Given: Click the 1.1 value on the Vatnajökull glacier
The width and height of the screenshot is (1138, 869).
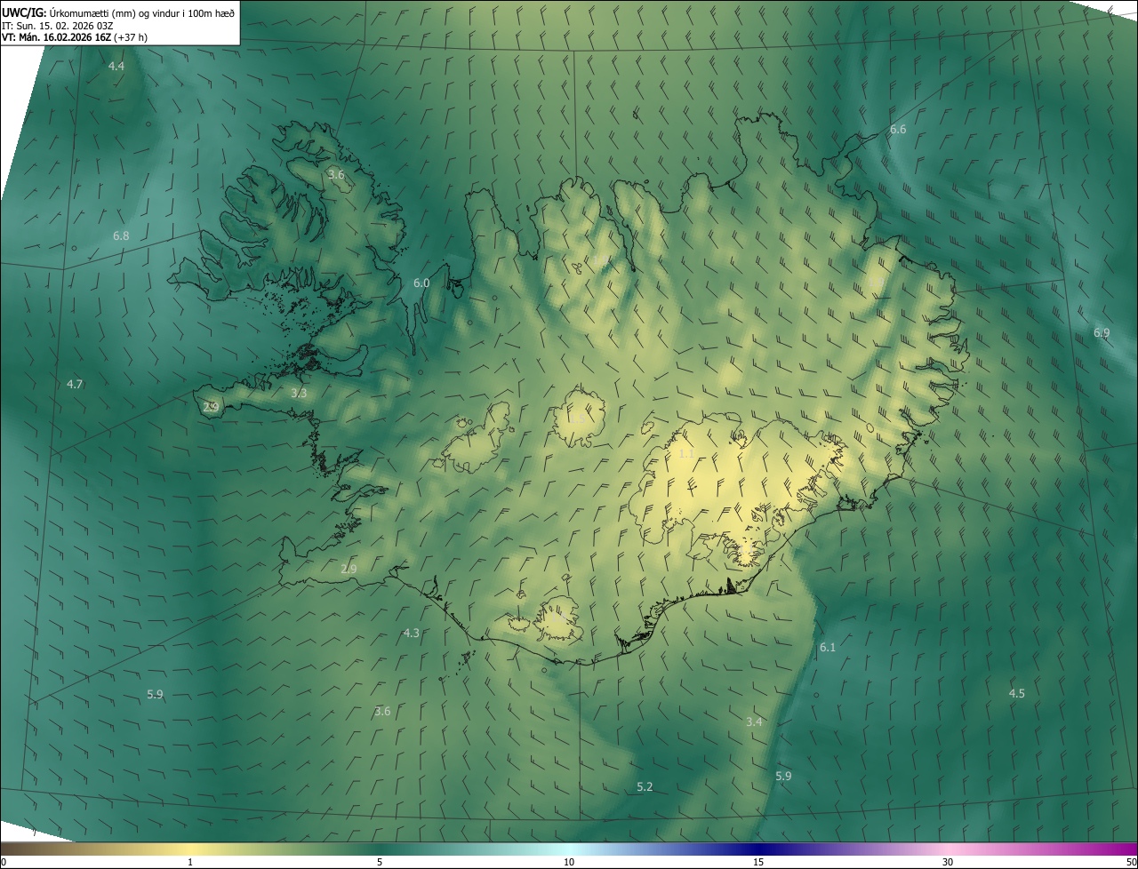Looking at the screenshot, I should pos(686,453).
